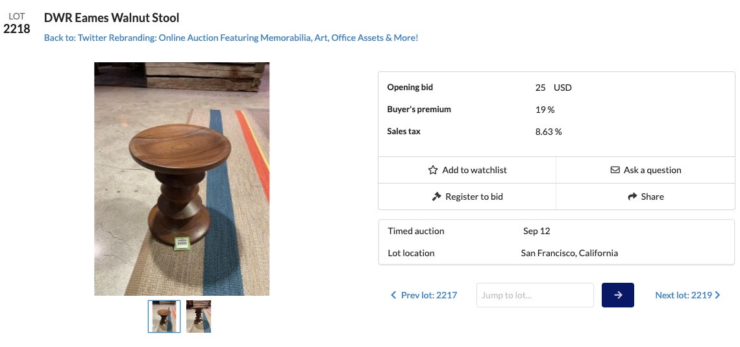Click the San Francisco, California lot location
The width and height of the screenshot is (740, 347).
click(x=569, y=253)
